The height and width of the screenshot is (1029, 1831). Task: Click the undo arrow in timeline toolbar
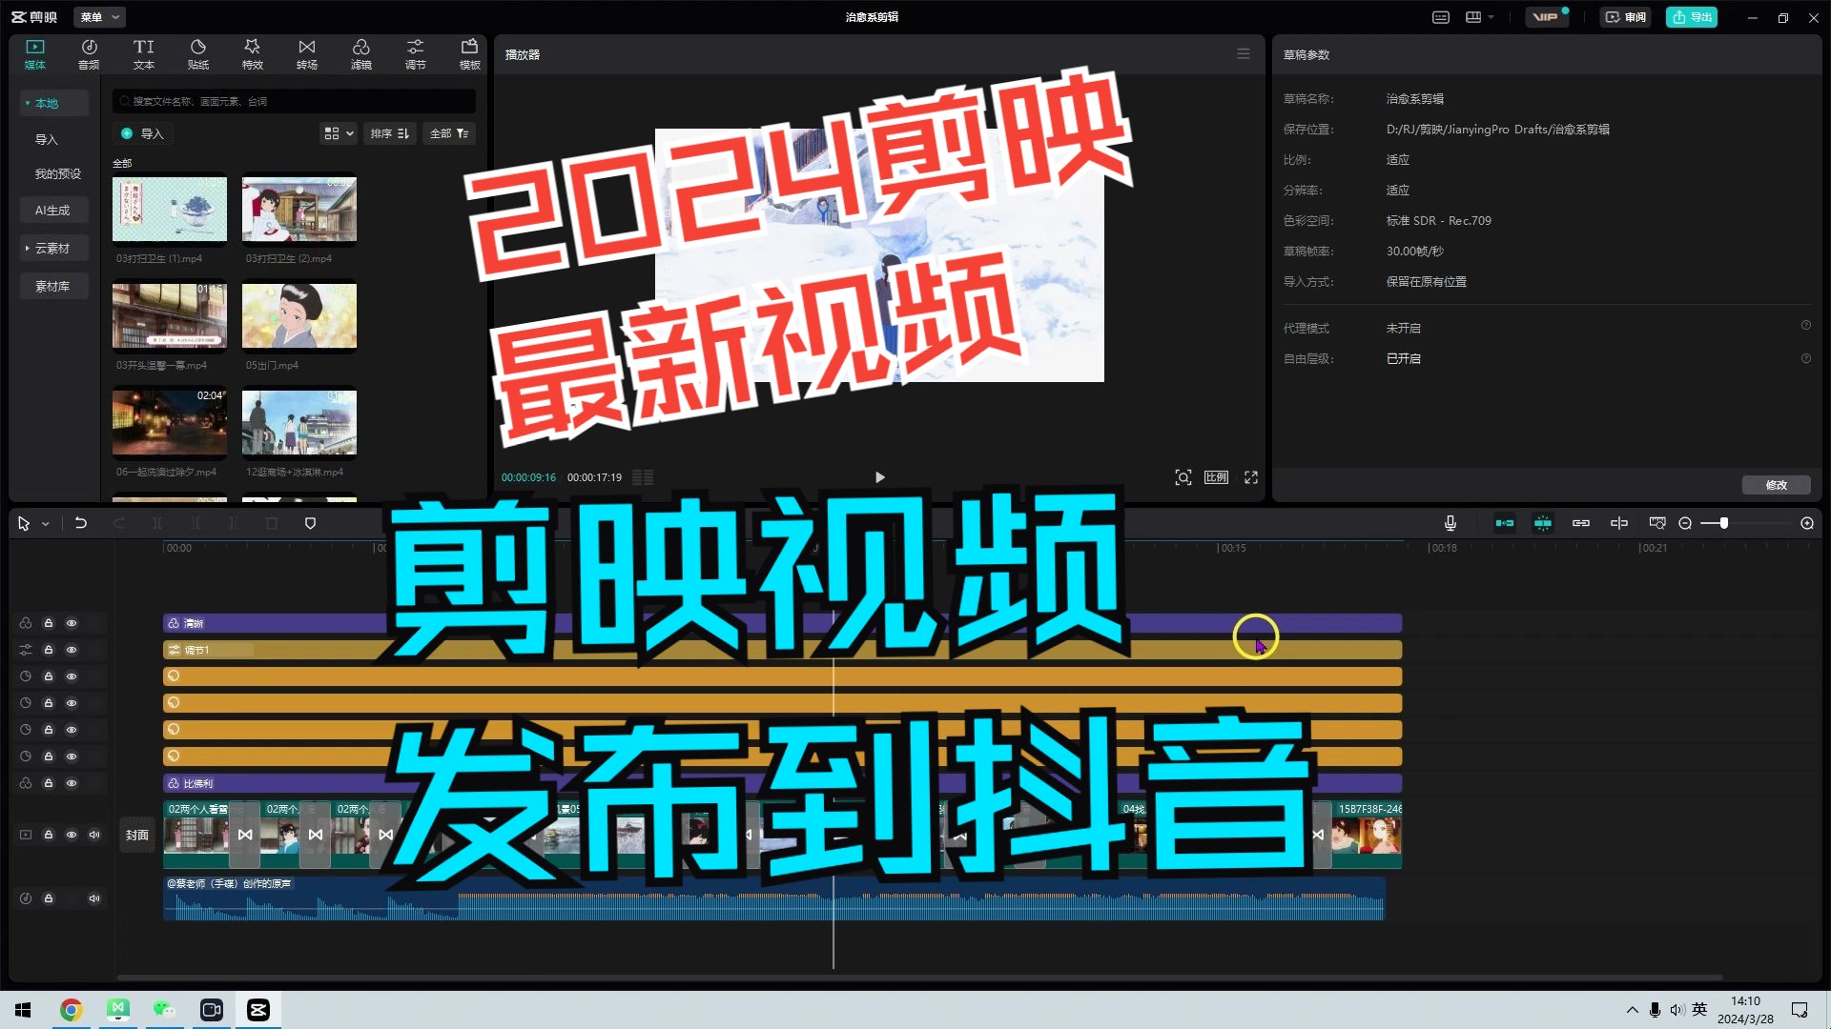pyautogui.click(x=81, y=523)
